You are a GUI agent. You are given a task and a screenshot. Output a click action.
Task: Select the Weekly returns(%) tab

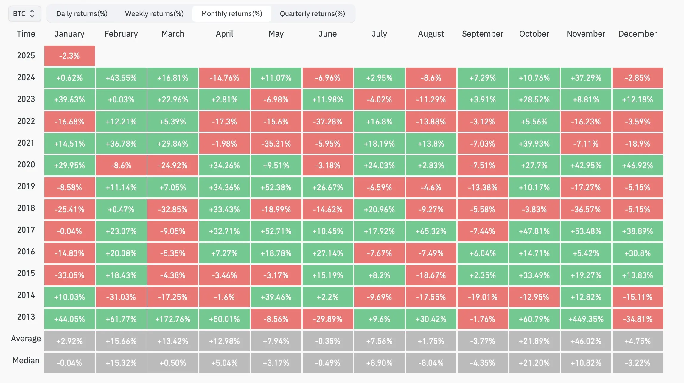pos(154,14)
